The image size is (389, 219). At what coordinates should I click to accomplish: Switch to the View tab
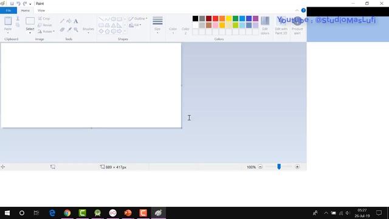click(41, 10)
